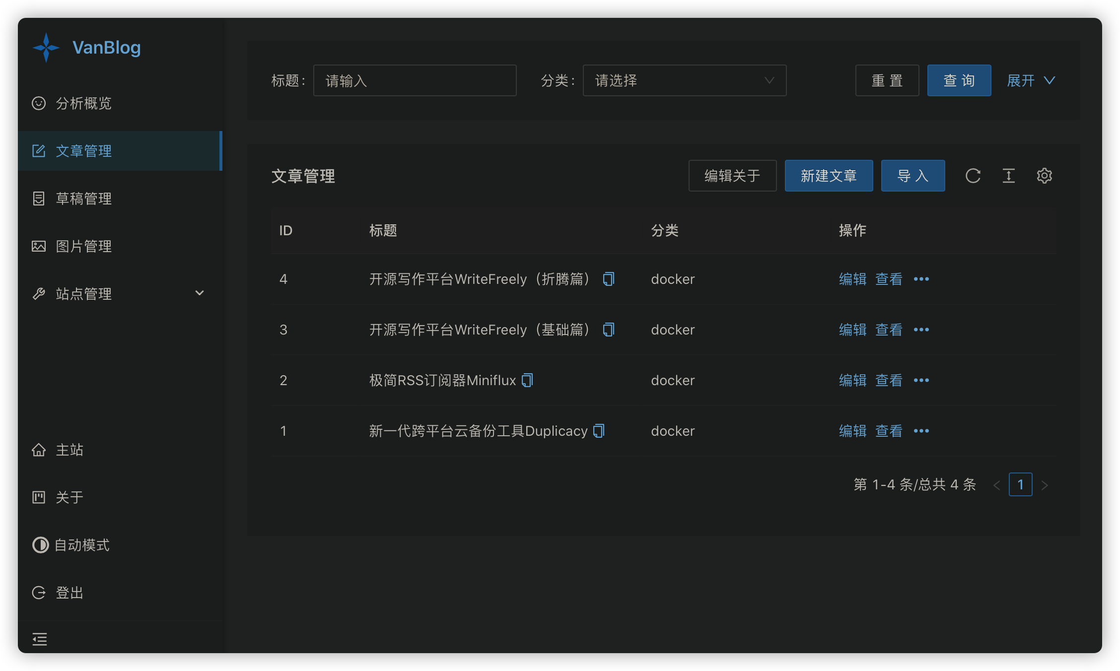Focus the 标题 search input field
The width and height of the screenshot is (1120, 671).
pos(415,80)
